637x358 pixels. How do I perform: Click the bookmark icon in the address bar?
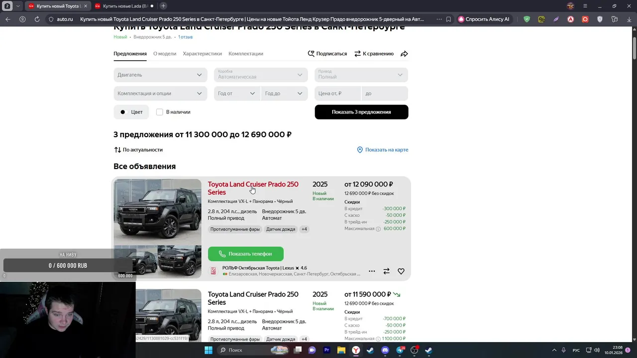[448, 19]
